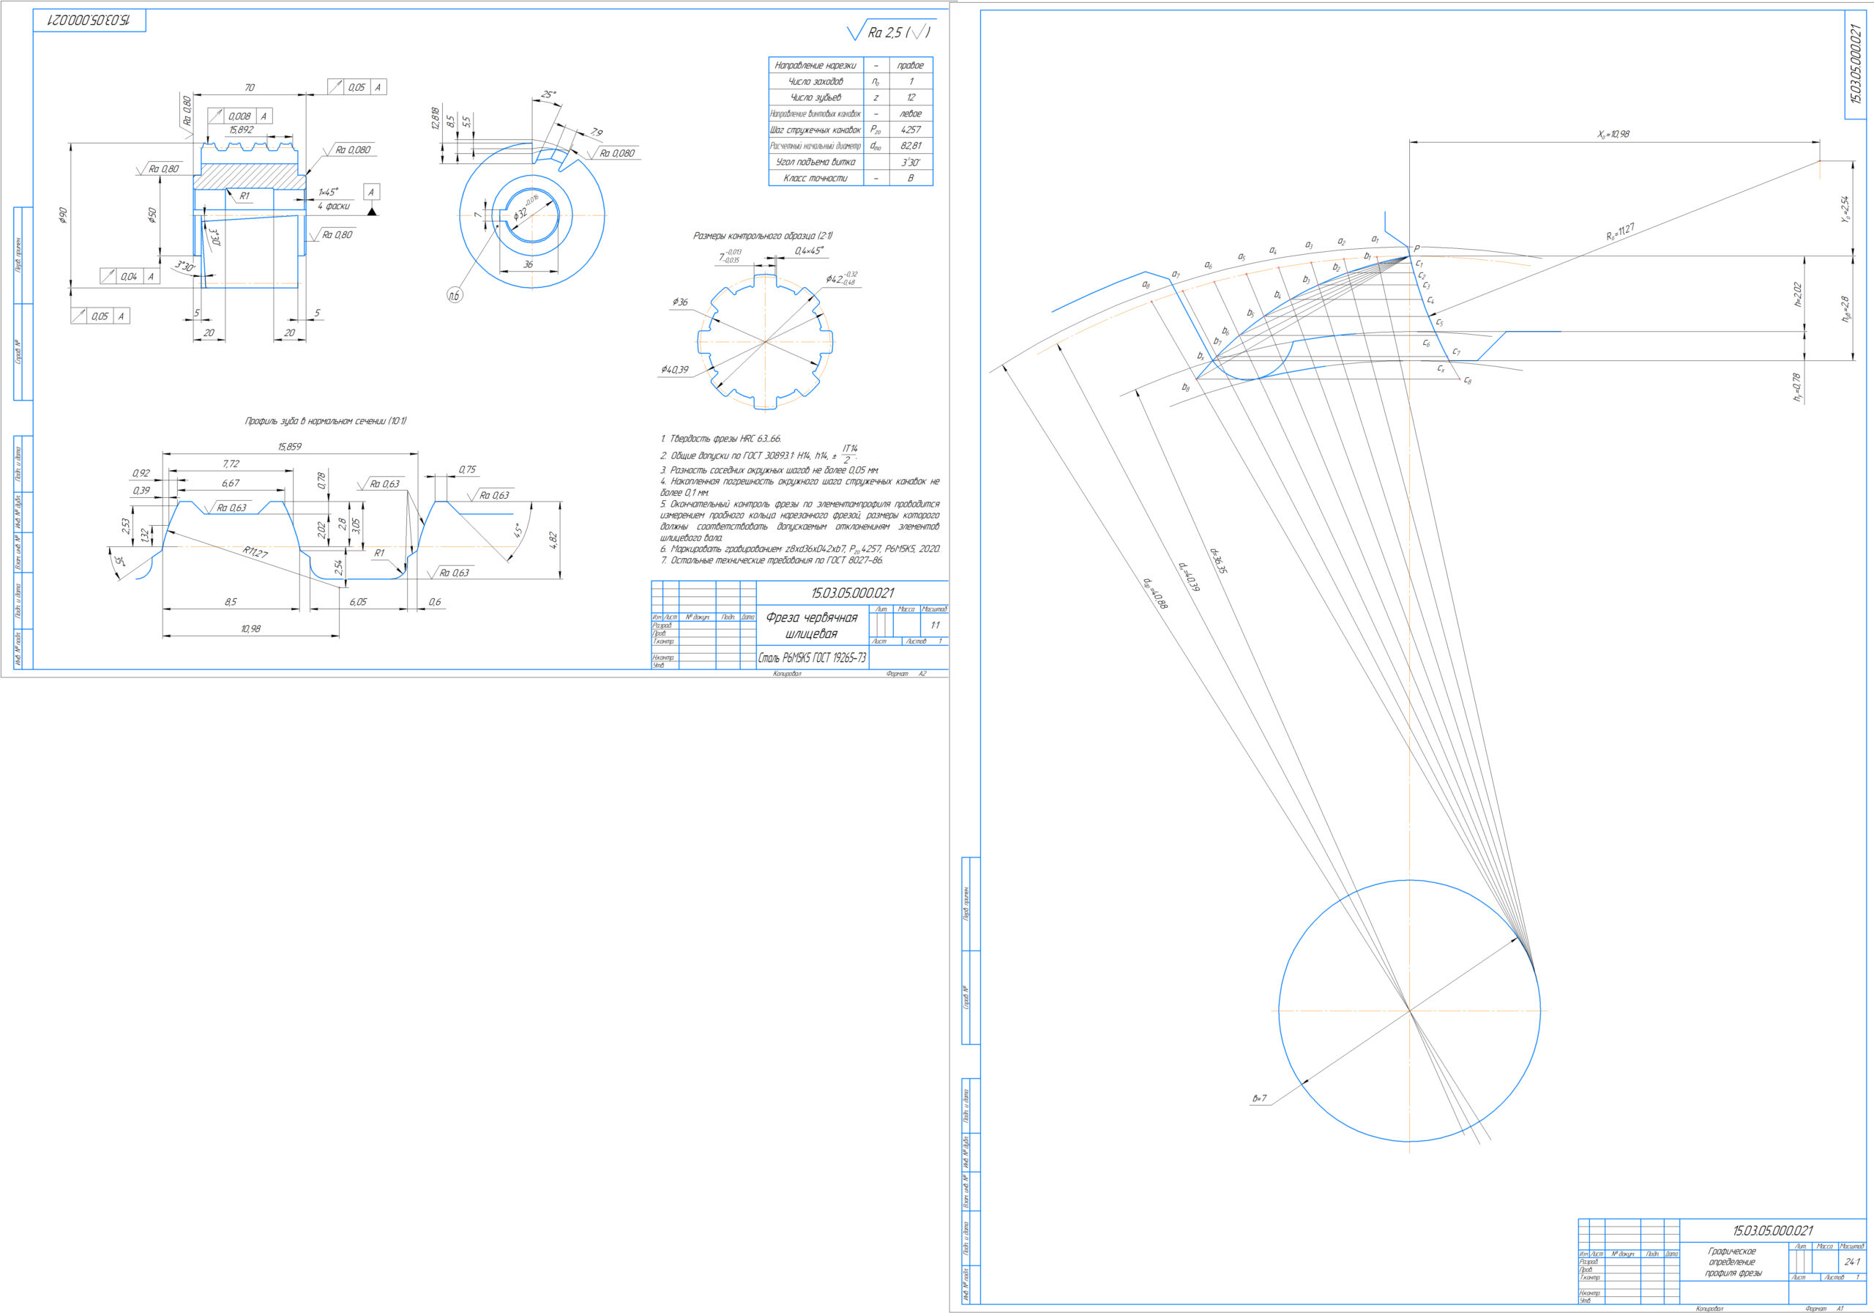Select the '0,04 A' runout tolerance frame
This screenshot has width=1874, height=1313.
point(130,276)
